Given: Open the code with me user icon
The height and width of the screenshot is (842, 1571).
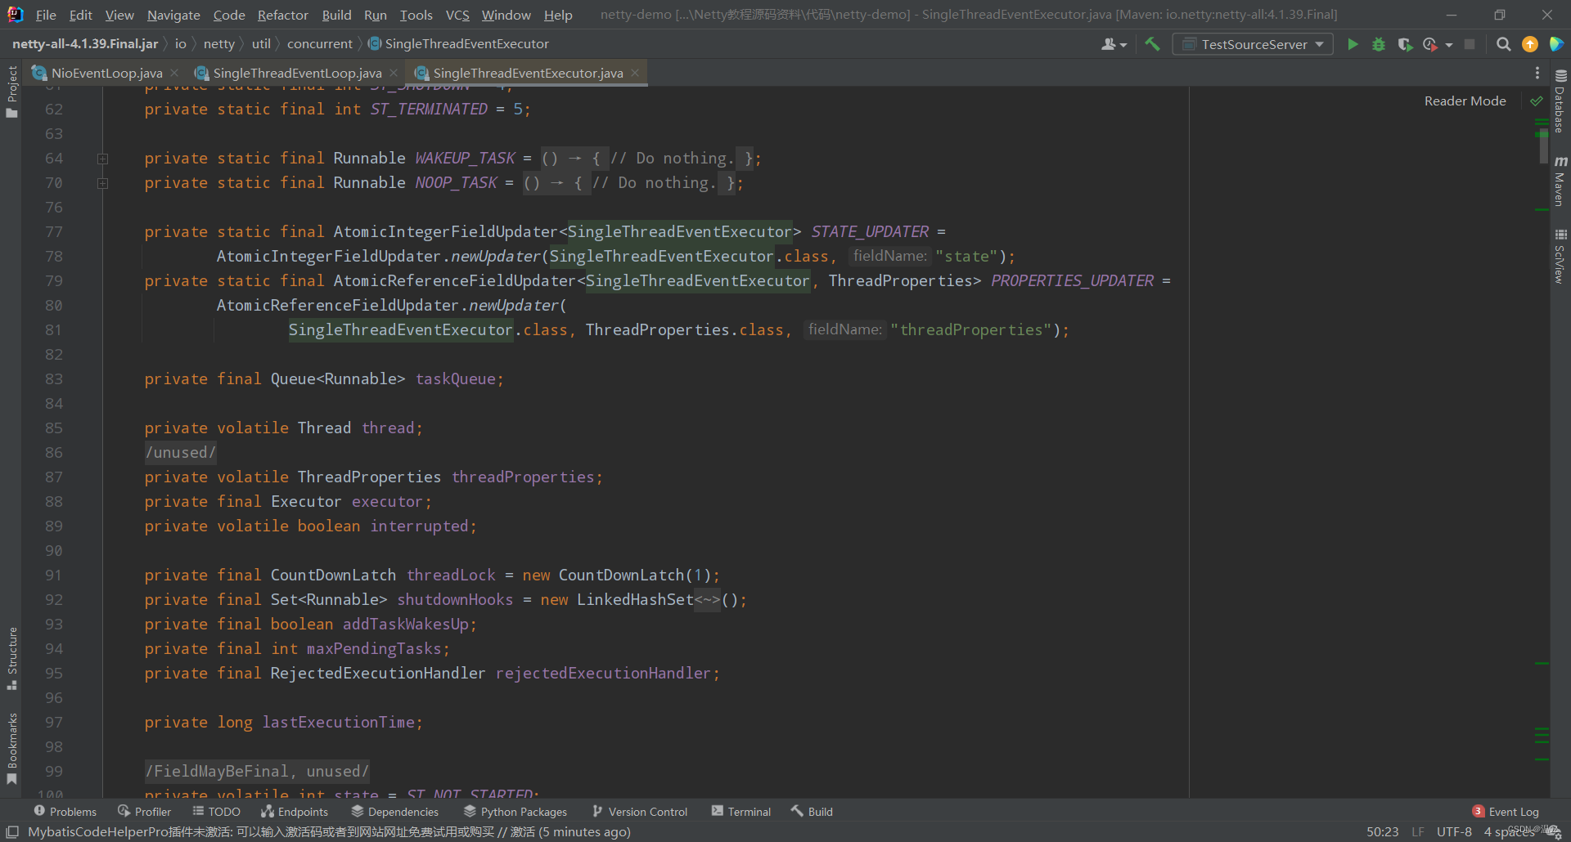Looking at the screenshot, I should click(1109, 44).
